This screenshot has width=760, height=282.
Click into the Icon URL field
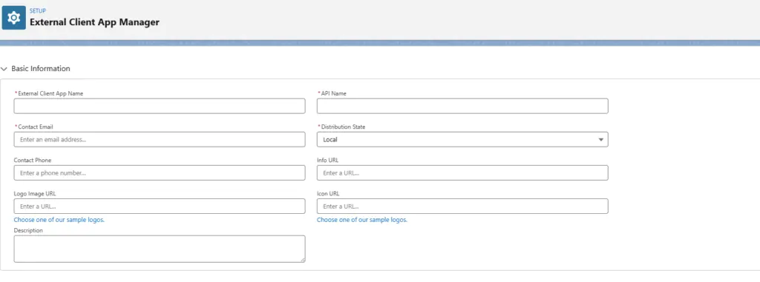click(462, 206)
